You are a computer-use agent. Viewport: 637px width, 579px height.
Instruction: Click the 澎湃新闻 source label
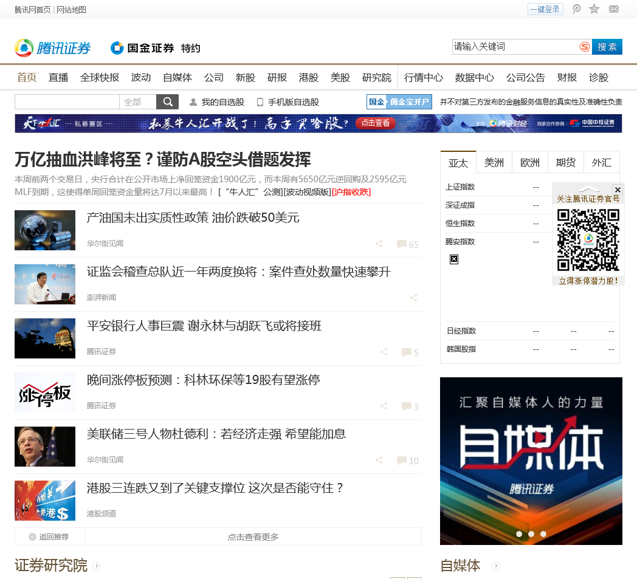click(x=102, y=297)
